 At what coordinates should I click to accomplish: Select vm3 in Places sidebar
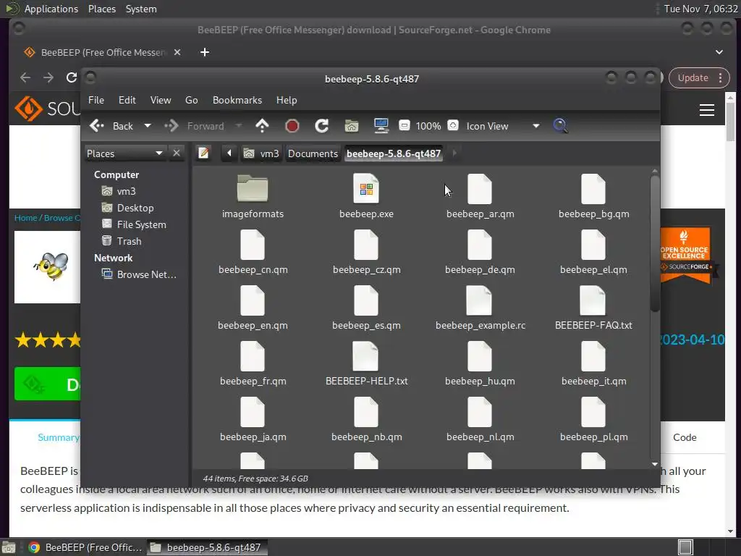tap(119, 191)
